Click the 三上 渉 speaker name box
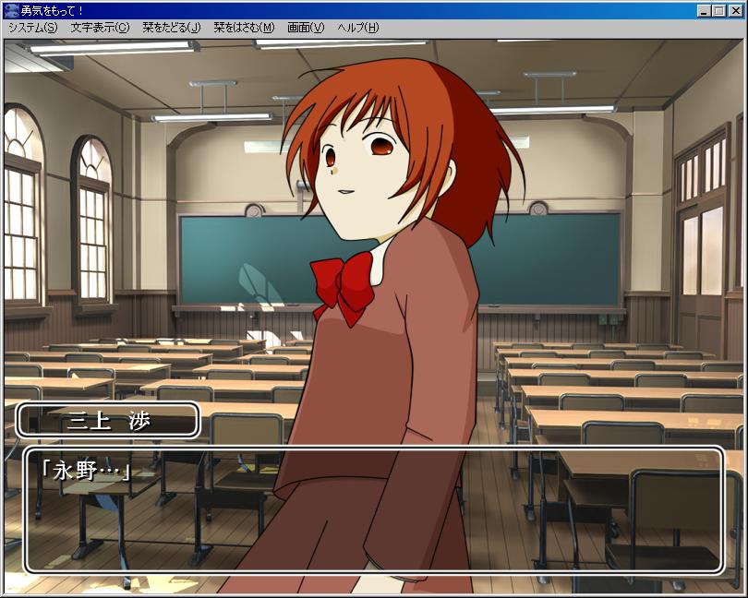748x598 pixels. 108,421
